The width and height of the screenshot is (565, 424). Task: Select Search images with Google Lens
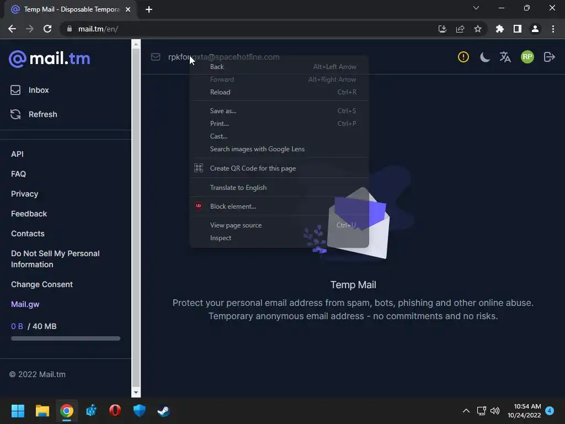(279, 149)
